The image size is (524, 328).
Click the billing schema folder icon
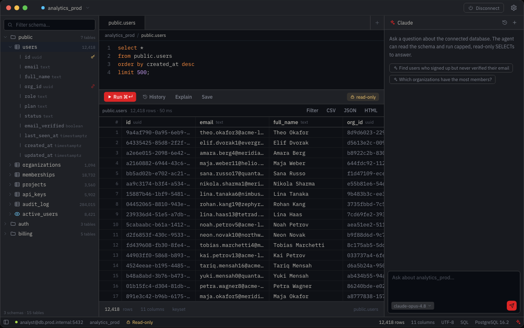[x=13, y=234]
